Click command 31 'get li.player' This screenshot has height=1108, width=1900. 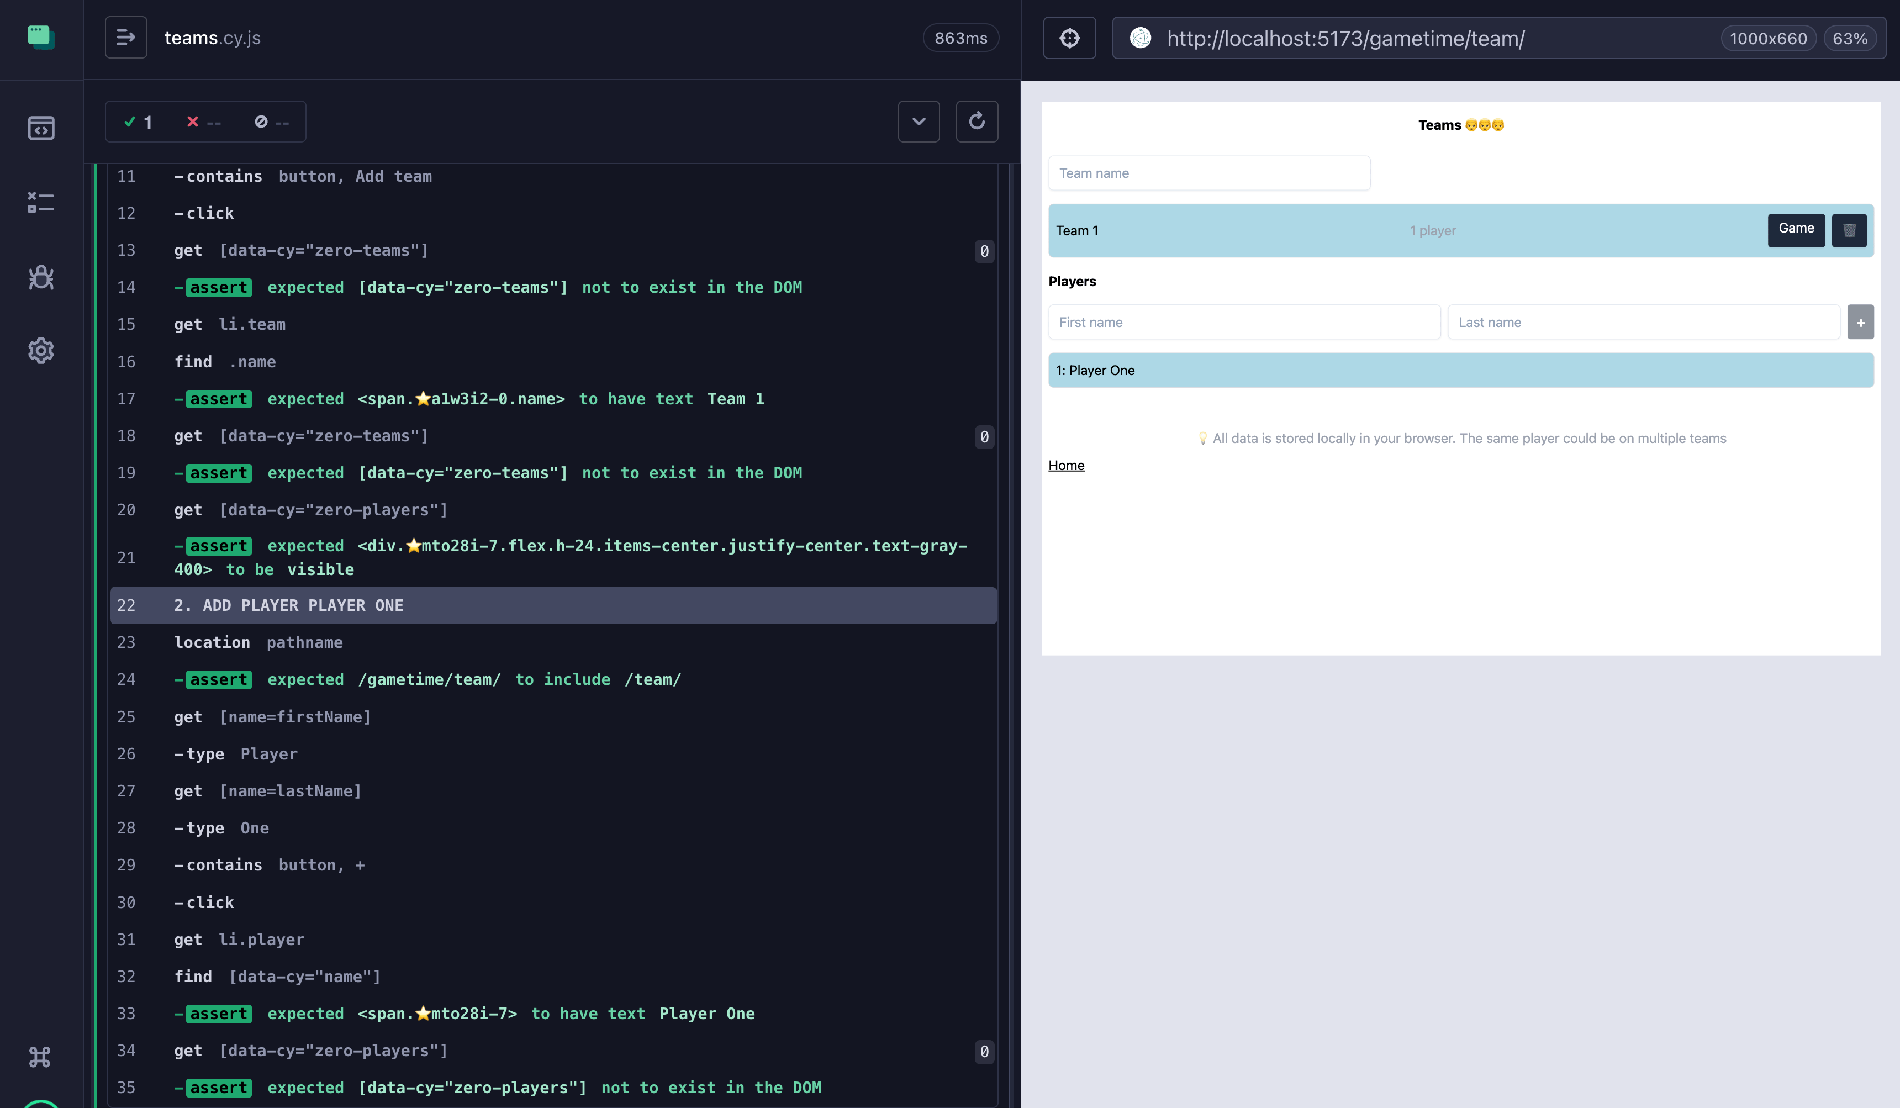[553, 939]
